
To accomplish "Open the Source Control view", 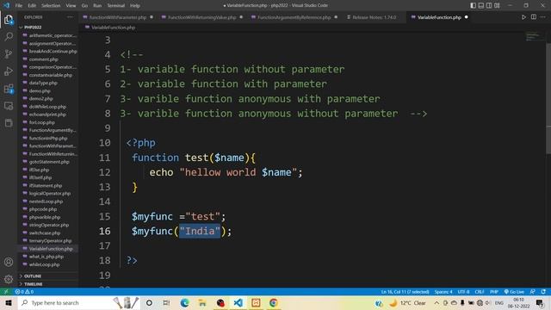I will coord(9,53).
